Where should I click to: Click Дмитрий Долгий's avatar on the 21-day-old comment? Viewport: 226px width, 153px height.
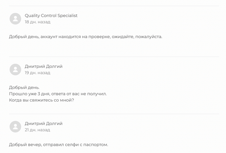(15, 127)
